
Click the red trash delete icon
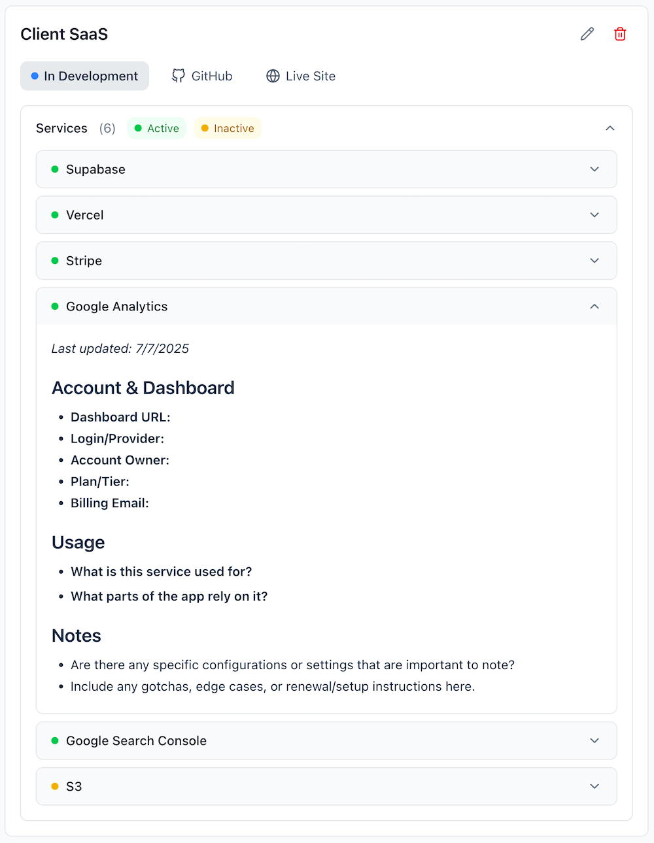pyautogui.click(x=620, y=34)
